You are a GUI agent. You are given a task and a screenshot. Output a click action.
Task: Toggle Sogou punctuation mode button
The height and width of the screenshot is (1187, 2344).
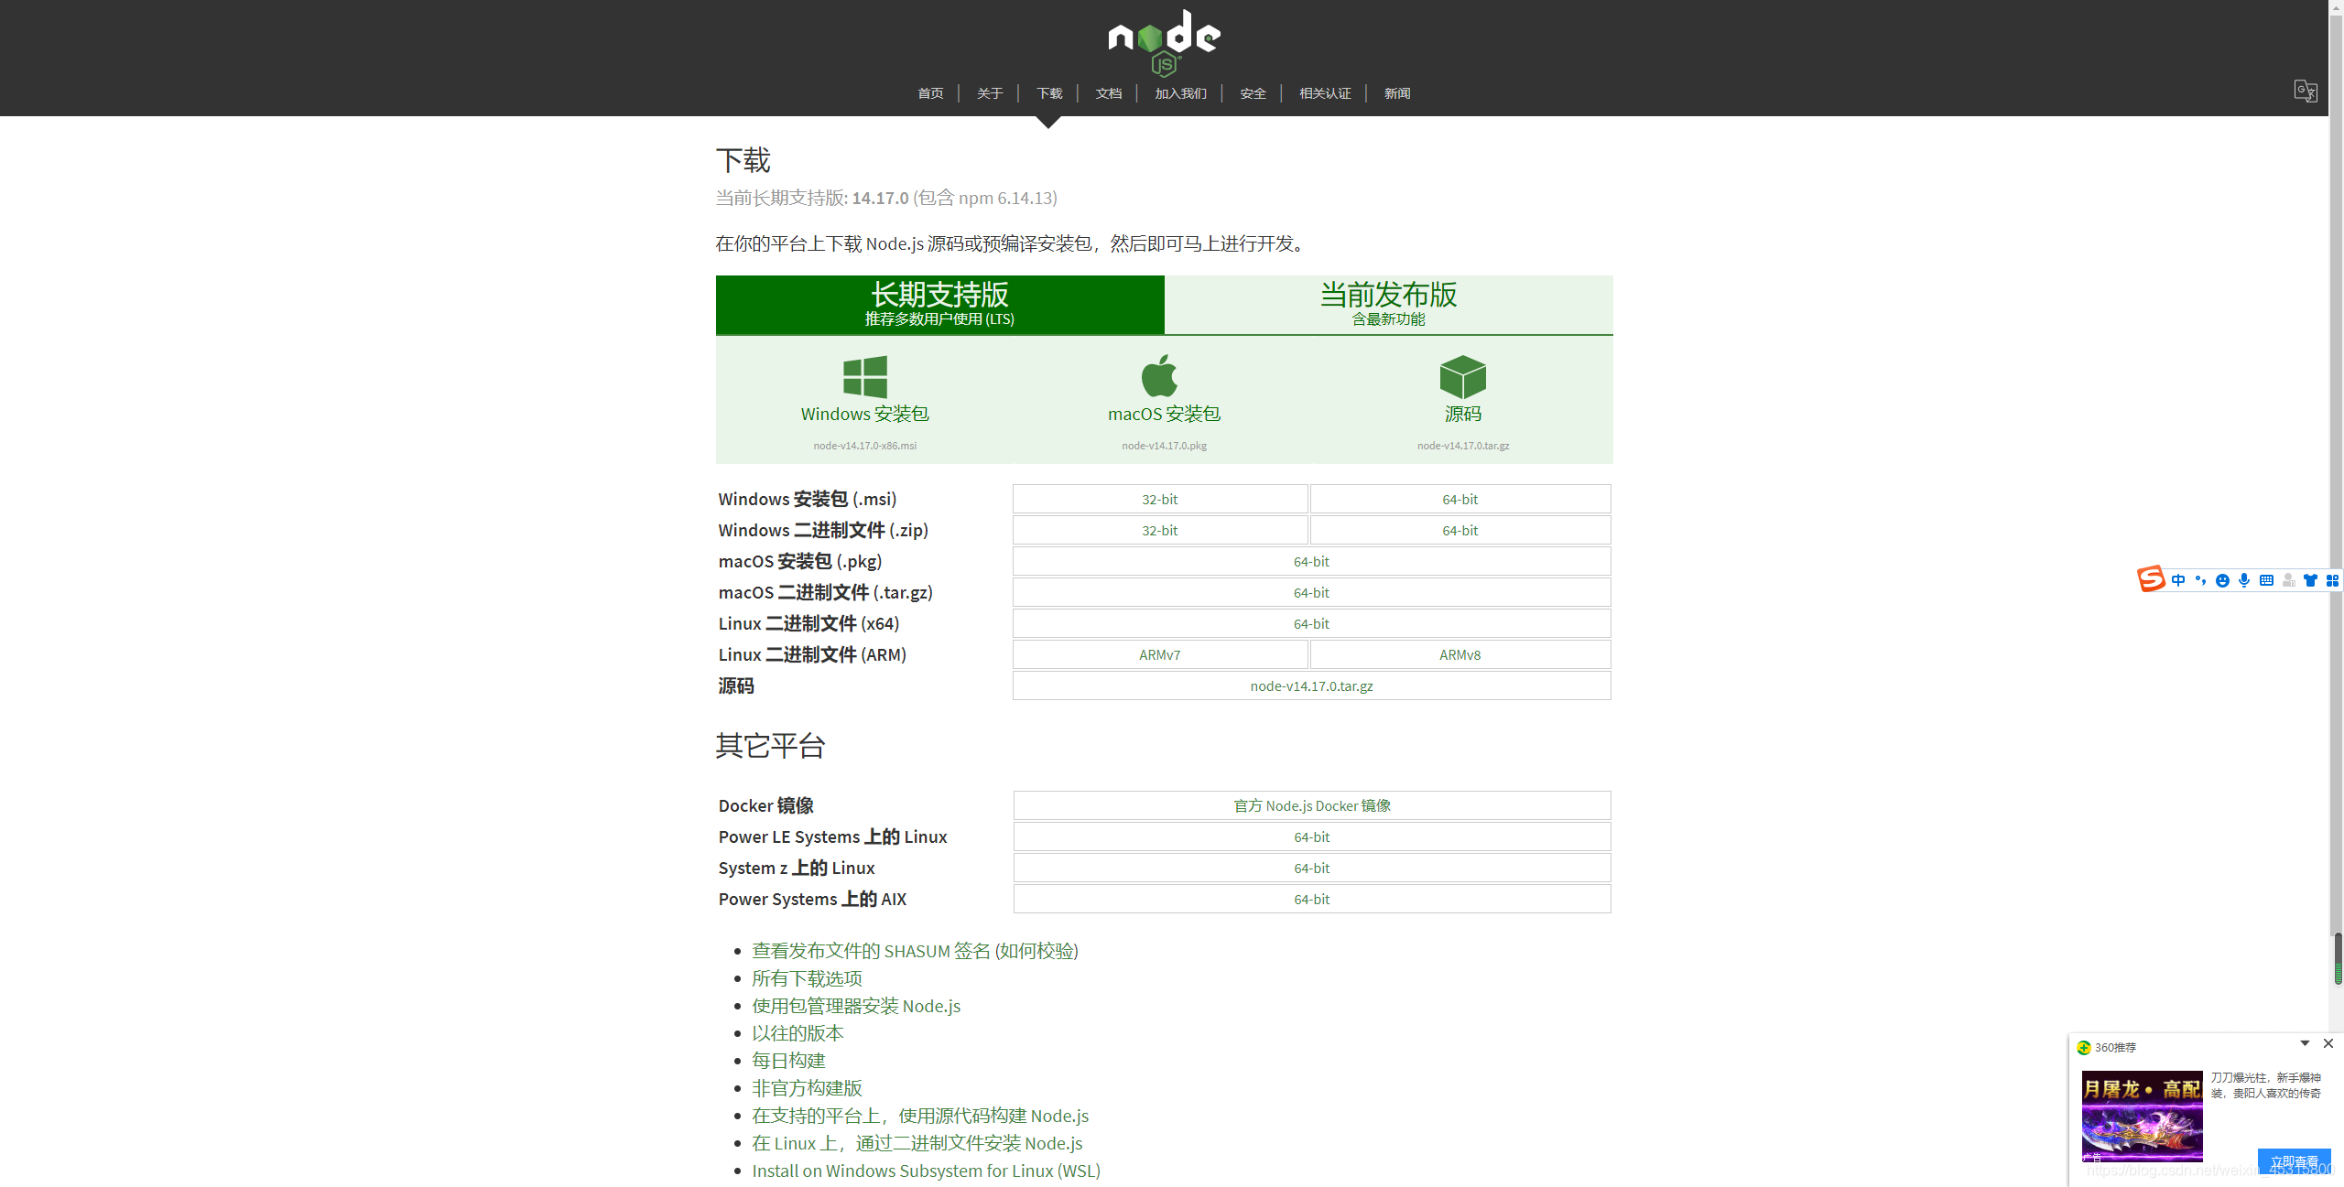[2200, 580]
